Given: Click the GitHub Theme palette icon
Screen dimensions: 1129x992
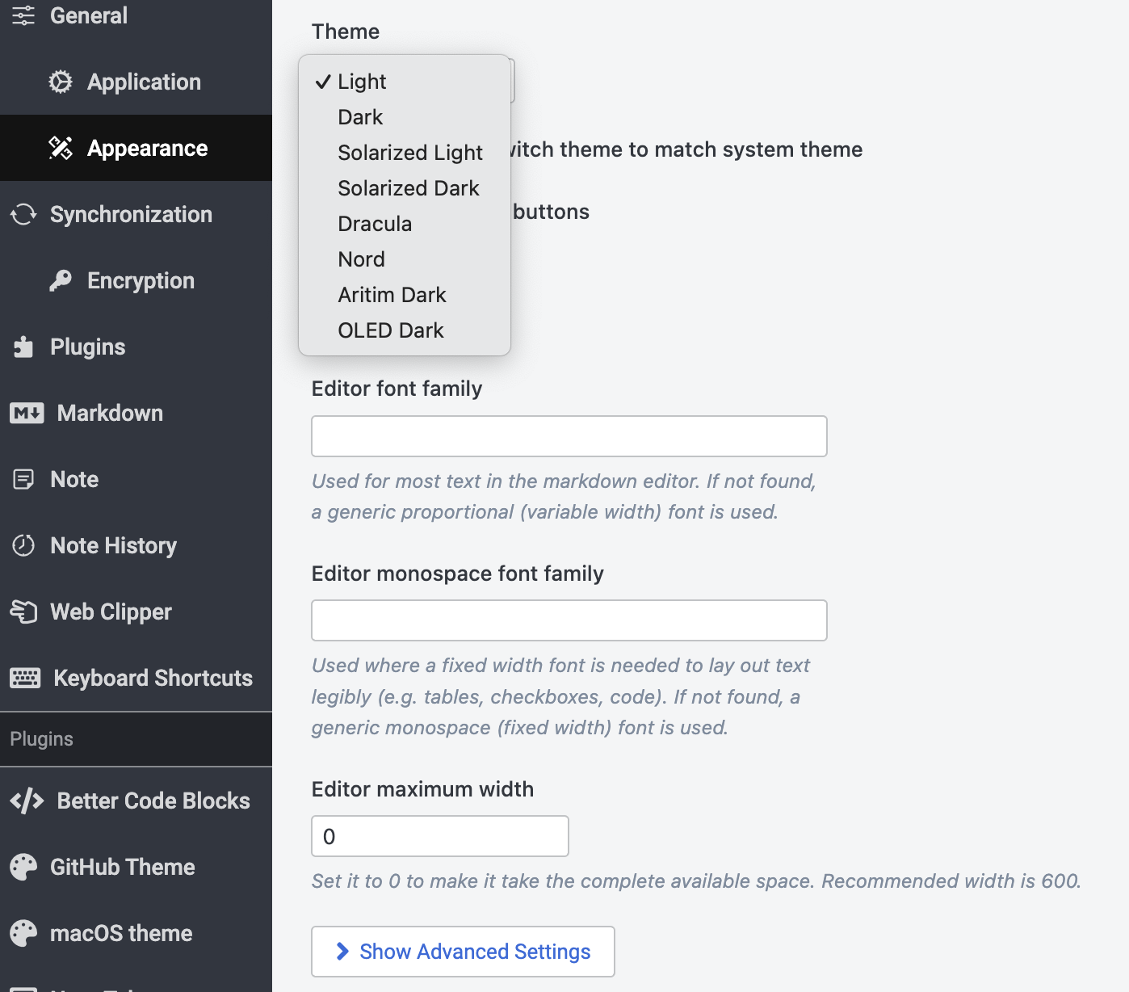Looking at the screenshot, I should tap(23, 867).
